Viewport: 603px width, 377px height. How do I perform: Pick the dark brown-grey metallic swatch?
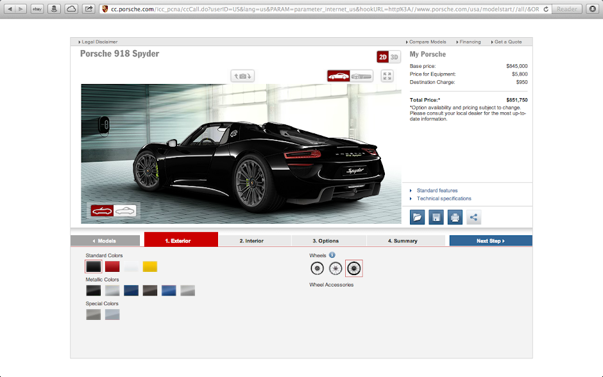coord(150,290)
